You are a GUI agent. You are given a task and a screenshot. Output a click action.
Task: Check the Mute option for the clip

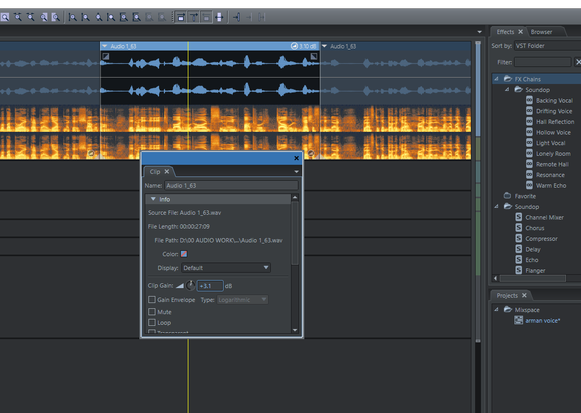(x=152, y=312)
